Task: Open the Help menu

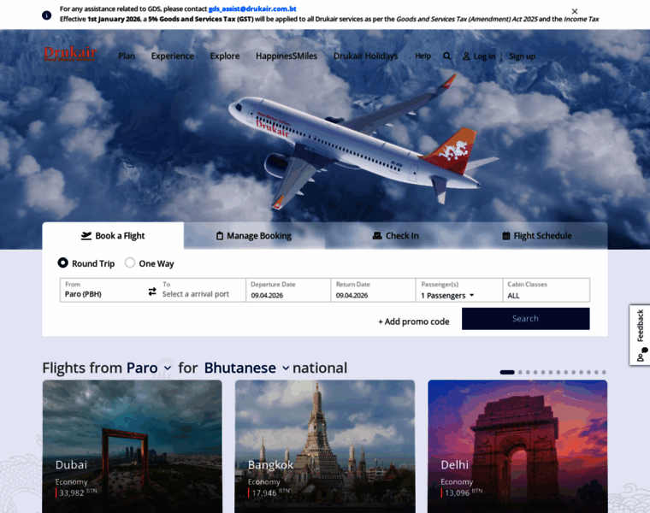Action: pyautogui.click(x=422, y=56)
